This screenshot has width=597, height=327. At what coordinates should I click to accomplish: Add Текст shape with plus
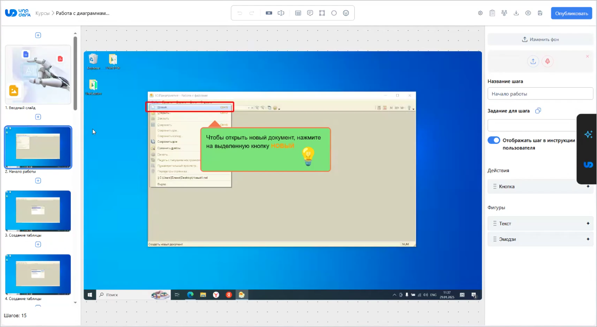[x=588, y=223]
